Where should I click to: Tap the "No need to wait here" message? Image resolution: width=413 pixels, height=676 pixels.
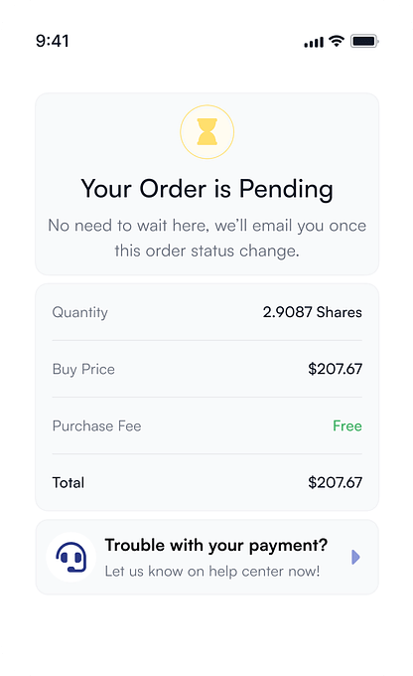coord(206,226)
